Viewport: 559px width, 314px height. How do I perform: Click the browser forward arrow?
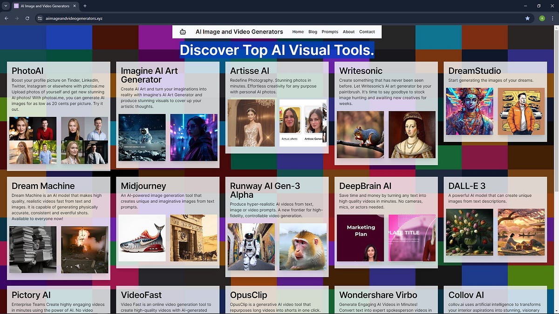tap(17, 18)
